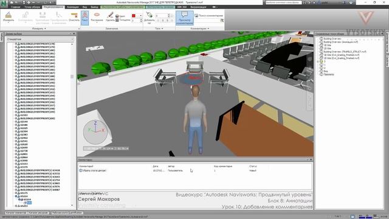This screenshot has width=389, height=219.
Task: Expand the Измерить panel title arrow
Action: 45,29
